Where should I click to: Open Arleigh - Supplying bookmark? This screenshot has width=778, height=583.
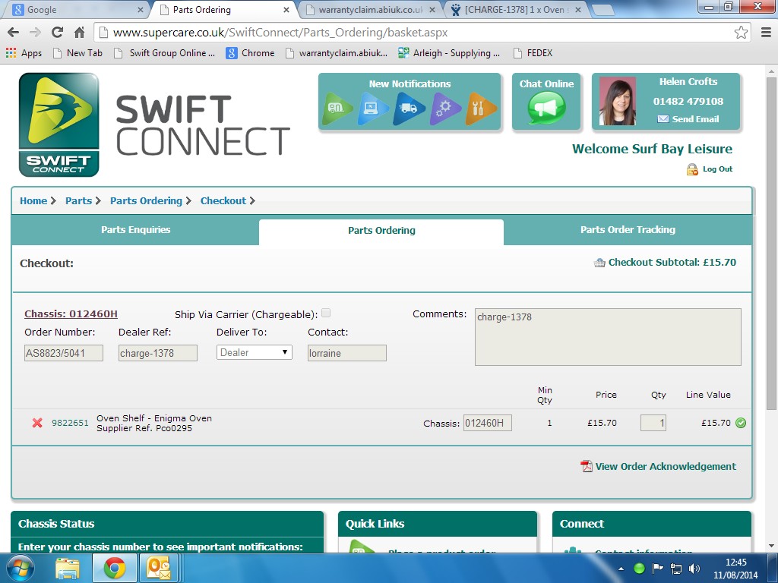(x=449, y=53)
